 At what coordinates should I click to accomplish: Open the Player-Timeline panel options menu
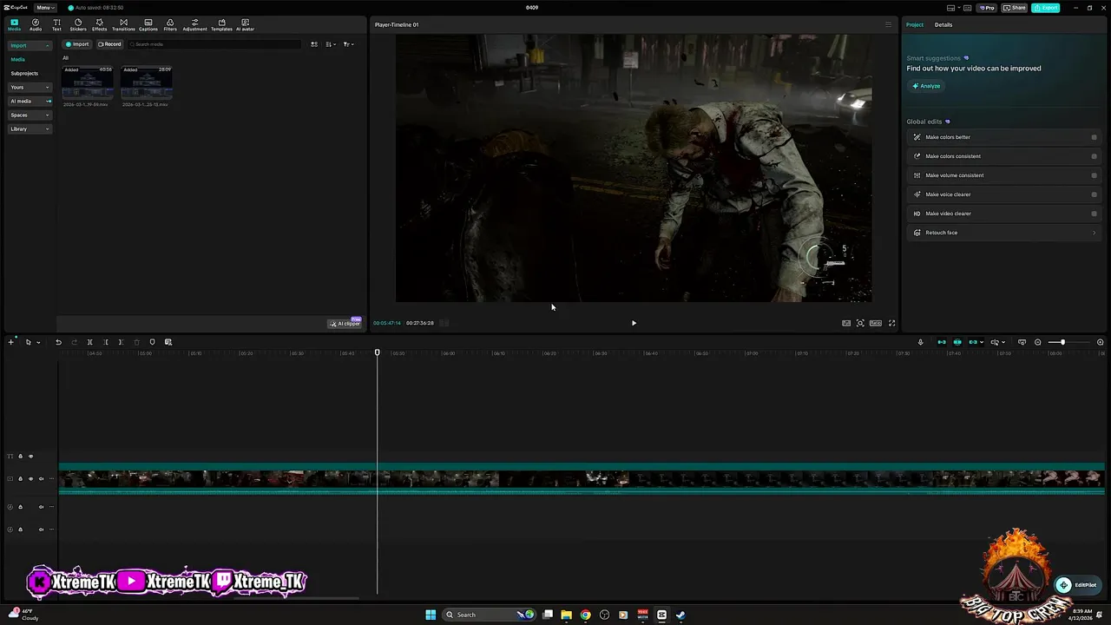888,24
